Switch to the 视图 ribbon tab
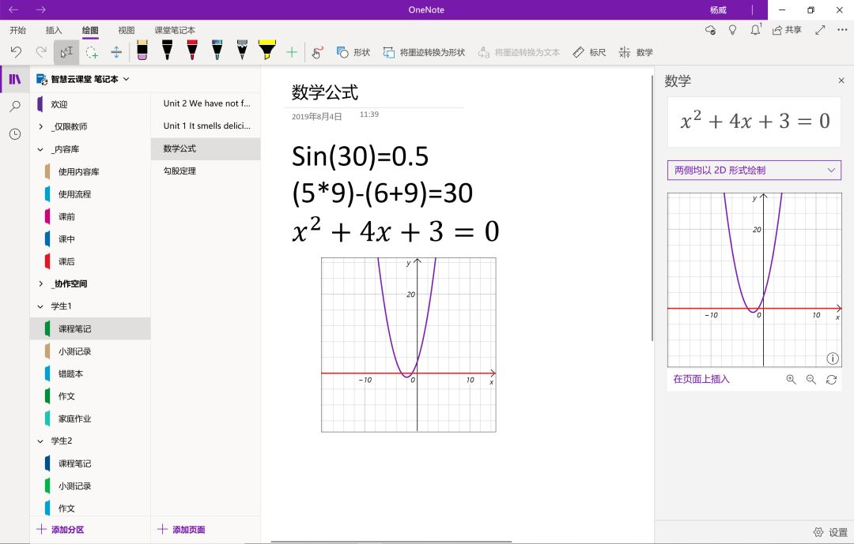The height and width of the screenshot is (544, 854). pyautogui.click(x=127, y=30)
